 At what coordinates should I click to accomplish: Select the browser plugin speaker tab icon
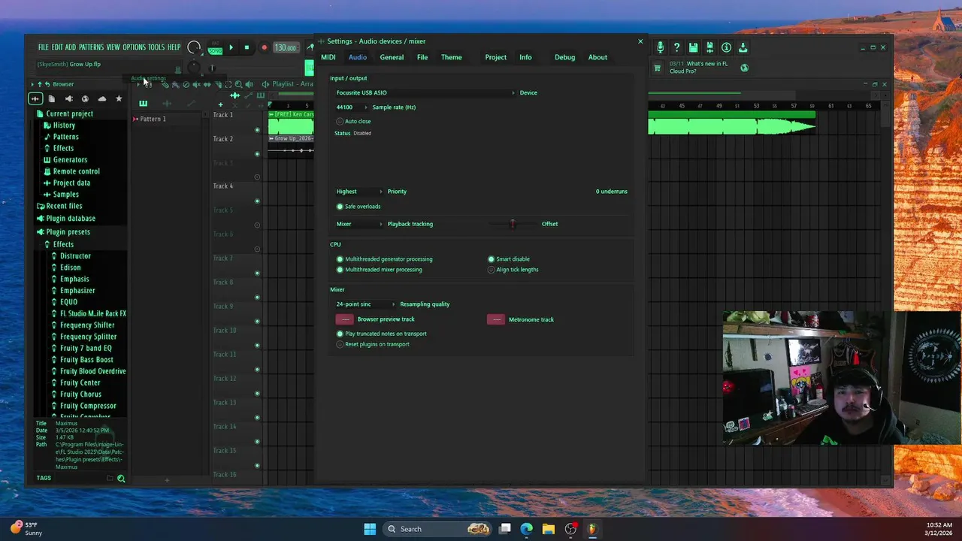pos(68,98)
